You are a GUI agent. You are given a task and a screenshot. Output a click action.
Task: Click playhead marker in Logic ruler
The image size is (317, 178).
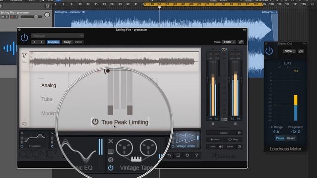159,8
